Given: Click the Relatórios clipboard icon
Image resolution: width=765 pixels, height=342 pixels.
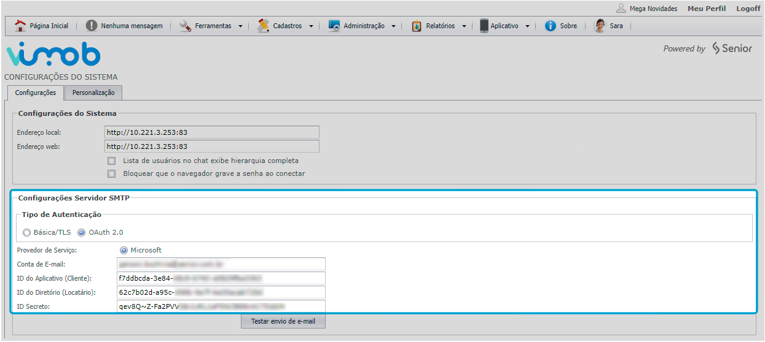Looking at the screenshot, I should (417, 26).
